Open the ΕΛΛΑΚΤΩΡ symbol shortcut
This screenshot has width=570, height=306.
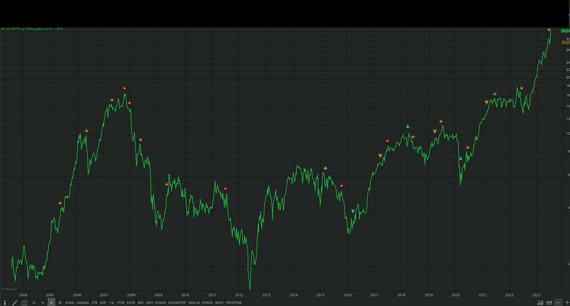pyautogui.click(x=177, y=303)
